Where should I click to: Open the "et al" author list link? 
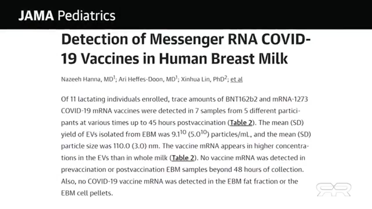click(x=236, y=79)
